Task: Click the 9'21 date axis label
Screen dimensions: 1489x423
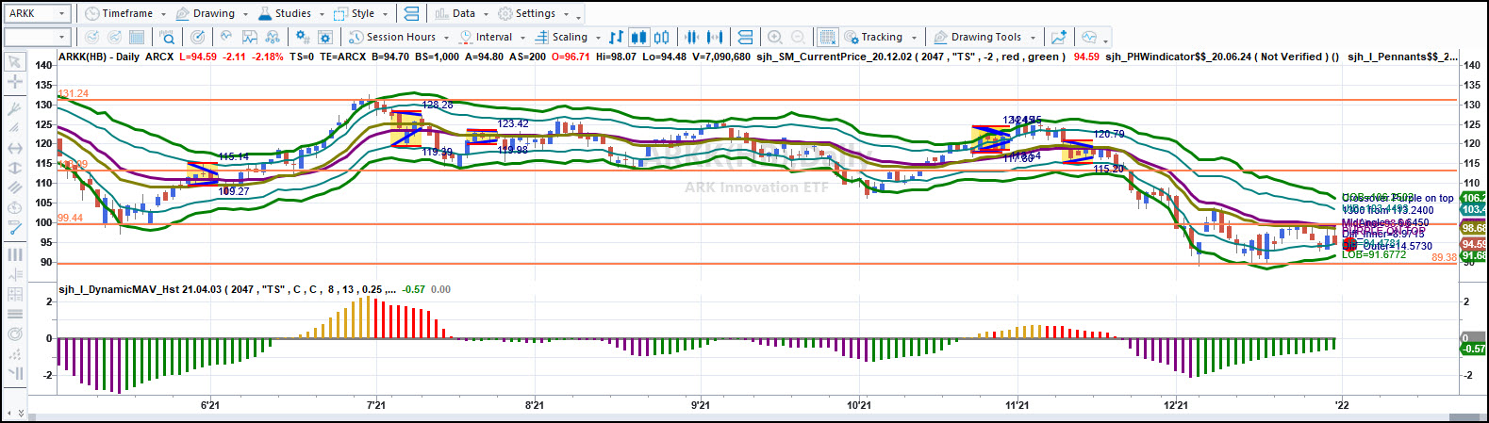Action: click(701, 405)
